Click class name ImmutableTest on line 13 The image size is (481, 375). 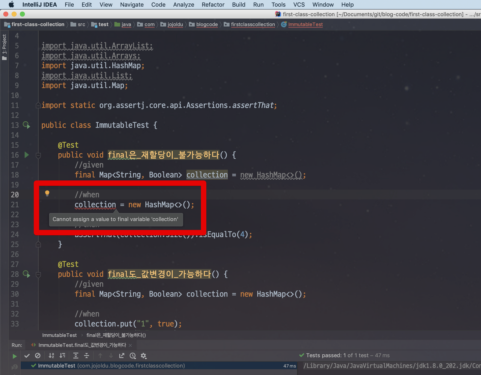tap(122, 125)
